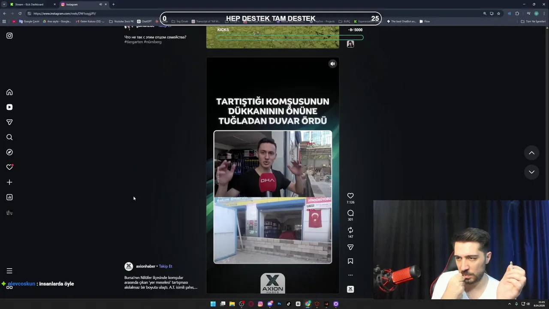Open Windows Start menu
The height and width of the screenshot is (309, 549).
(213, 304)
